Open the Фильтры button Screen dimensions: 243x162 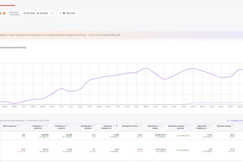[x=67, y=13]
